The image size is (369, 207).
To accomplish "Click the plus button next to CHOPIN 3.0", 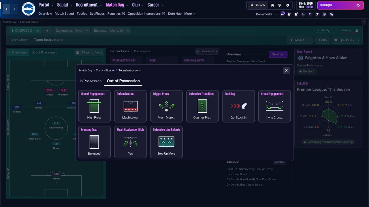I will pyautogui.click(x=47, y=30).
